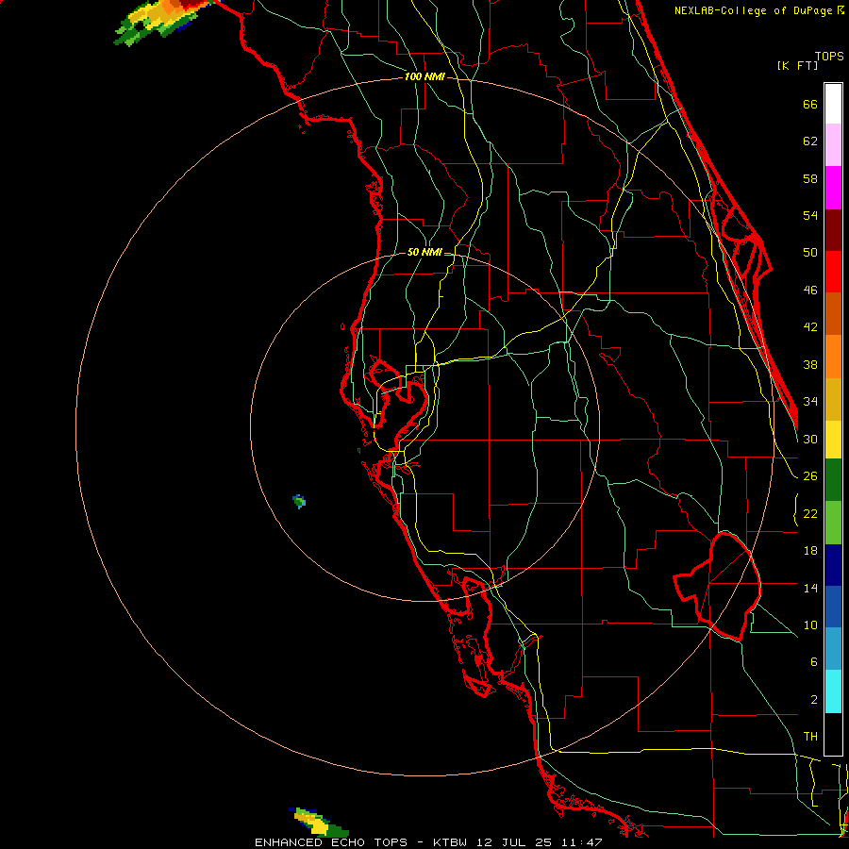Screen dimensions: 849x849
Task: Click the '30' legend value
Action: click(x=810, y=439)
